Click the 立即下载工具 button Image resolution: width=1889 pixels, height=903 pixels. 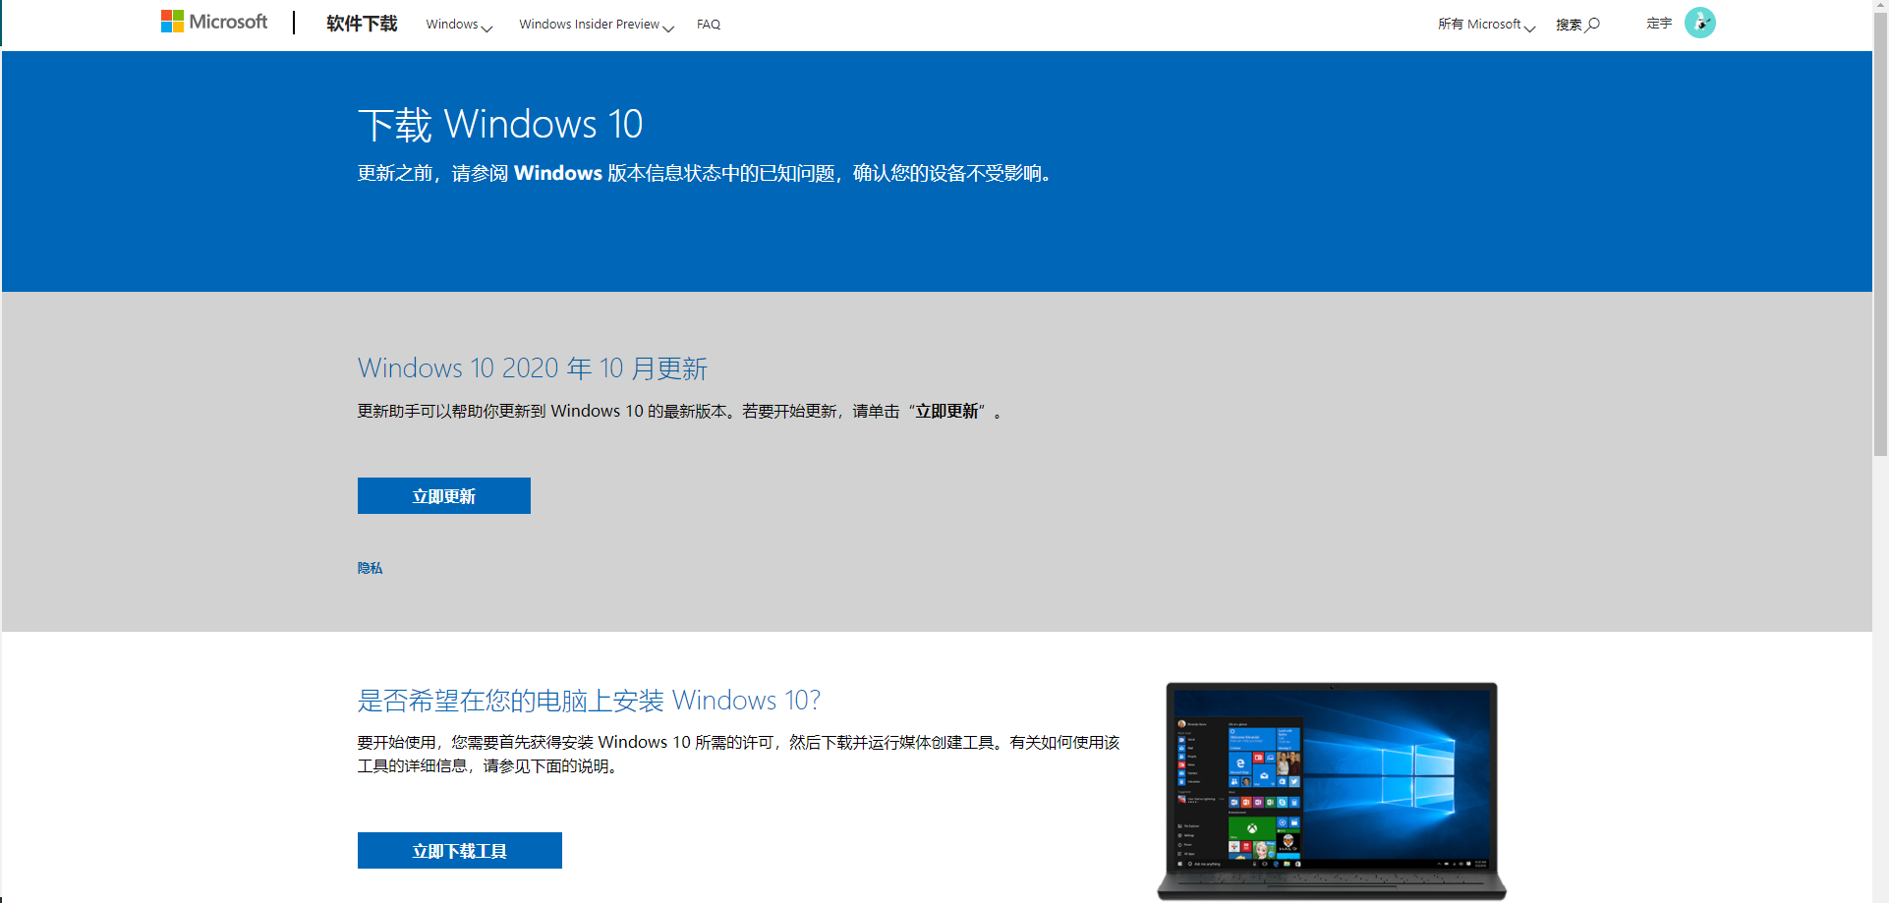click(459, 850)
